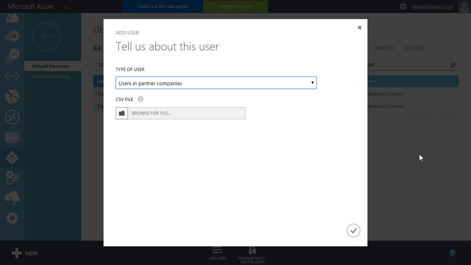Viewport: 471px width, 265px height.
Task: Click the New button in the bottom bar
Action: pos(25,253)
